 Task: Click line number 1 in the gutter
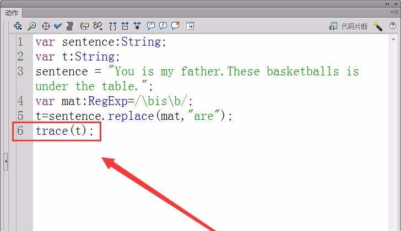coord(20,42)
